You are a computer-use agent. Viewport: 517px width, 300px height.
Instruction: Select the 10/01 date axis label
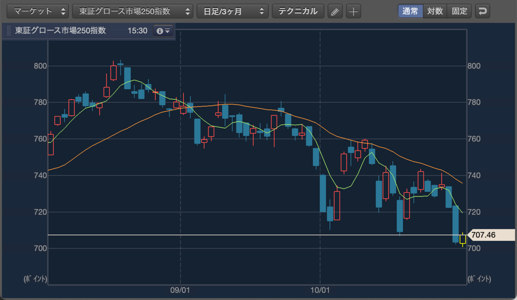coord(320,290)
